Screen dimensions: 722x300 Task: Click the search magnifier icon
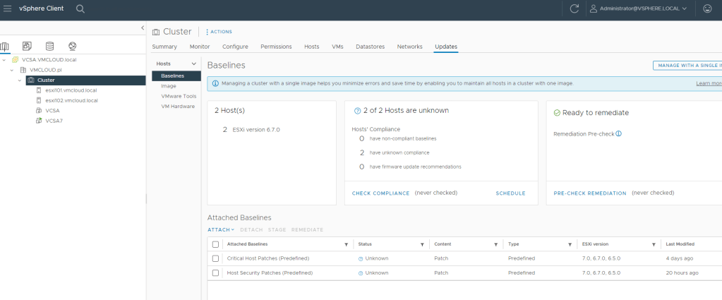click(80, 8)
